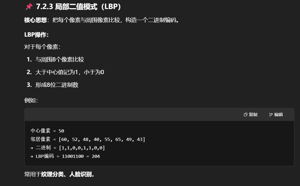
Task: Select list item 大于中心值记为1，小于为0
Action: point(69,72)
